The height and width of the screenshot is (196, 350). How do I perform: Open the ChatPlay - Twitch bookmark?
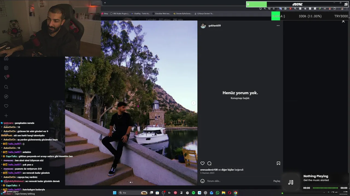[x=141, y=13]
